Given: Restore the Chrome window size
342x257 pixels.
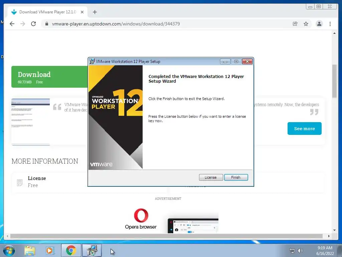Looking at the screenshot, I should pos(319,7).
